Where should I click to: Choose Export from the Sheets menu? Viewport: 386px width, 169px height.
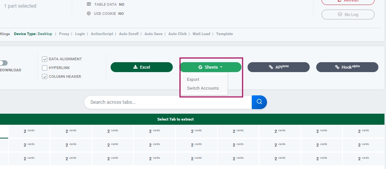pyautogui.click(x=193, y=79)
